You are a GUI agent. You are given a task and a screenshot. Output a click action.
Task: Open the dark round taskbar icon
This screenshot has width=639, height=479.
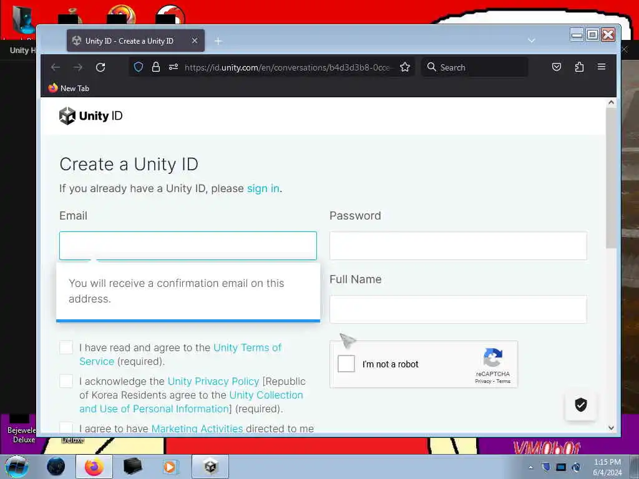point(56,467)
